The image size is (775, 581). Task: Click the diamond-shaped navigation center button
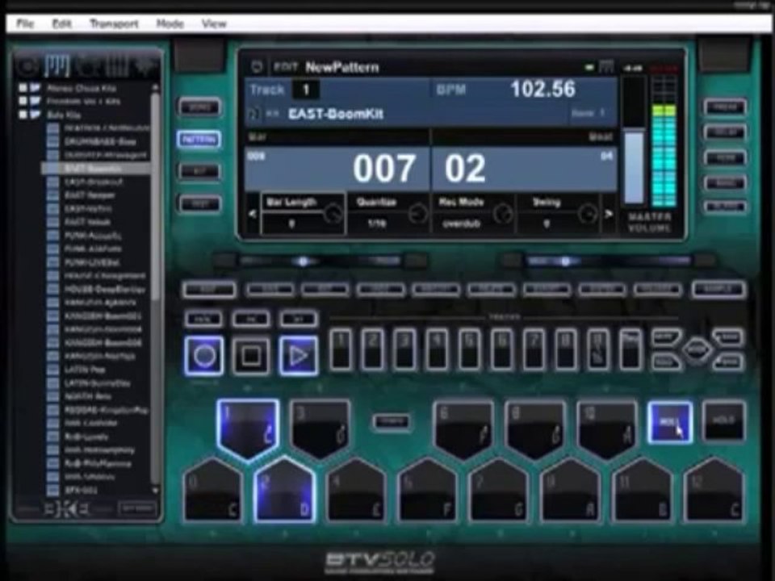click(697, 349)
